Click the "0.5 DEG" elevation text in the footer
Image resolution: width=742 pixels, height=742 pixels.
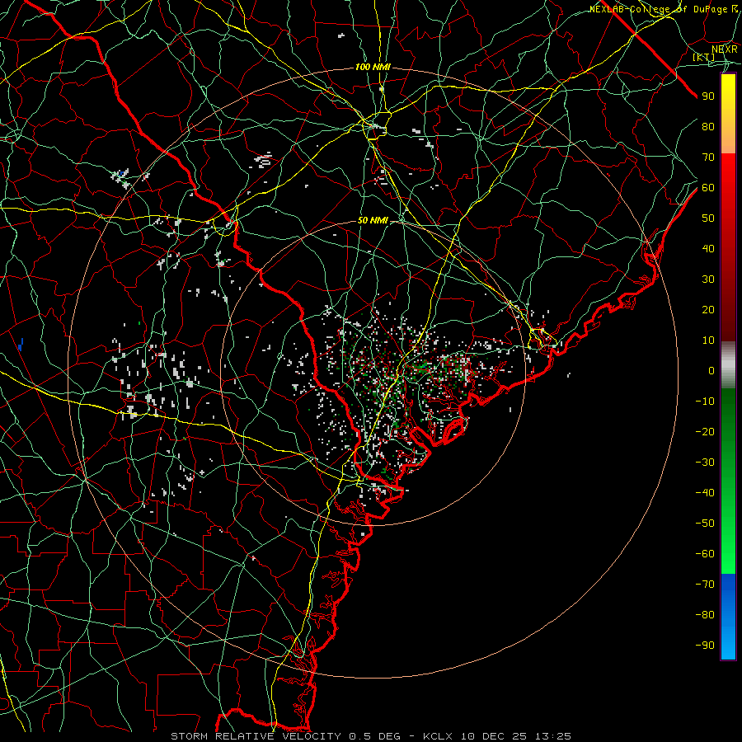375,736
